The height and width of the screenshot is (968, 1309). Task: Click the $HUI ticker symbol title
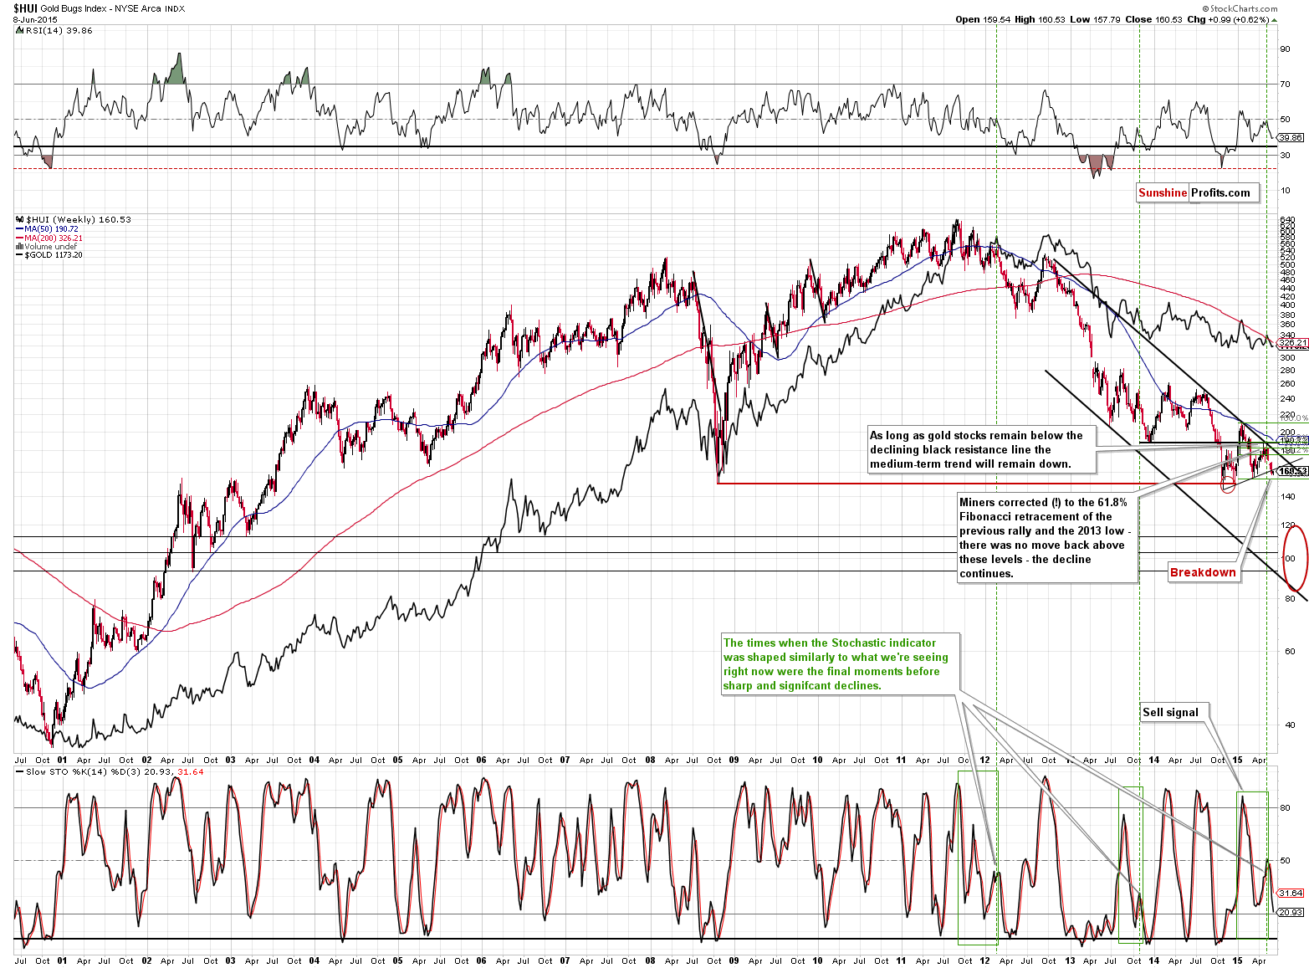24,8
